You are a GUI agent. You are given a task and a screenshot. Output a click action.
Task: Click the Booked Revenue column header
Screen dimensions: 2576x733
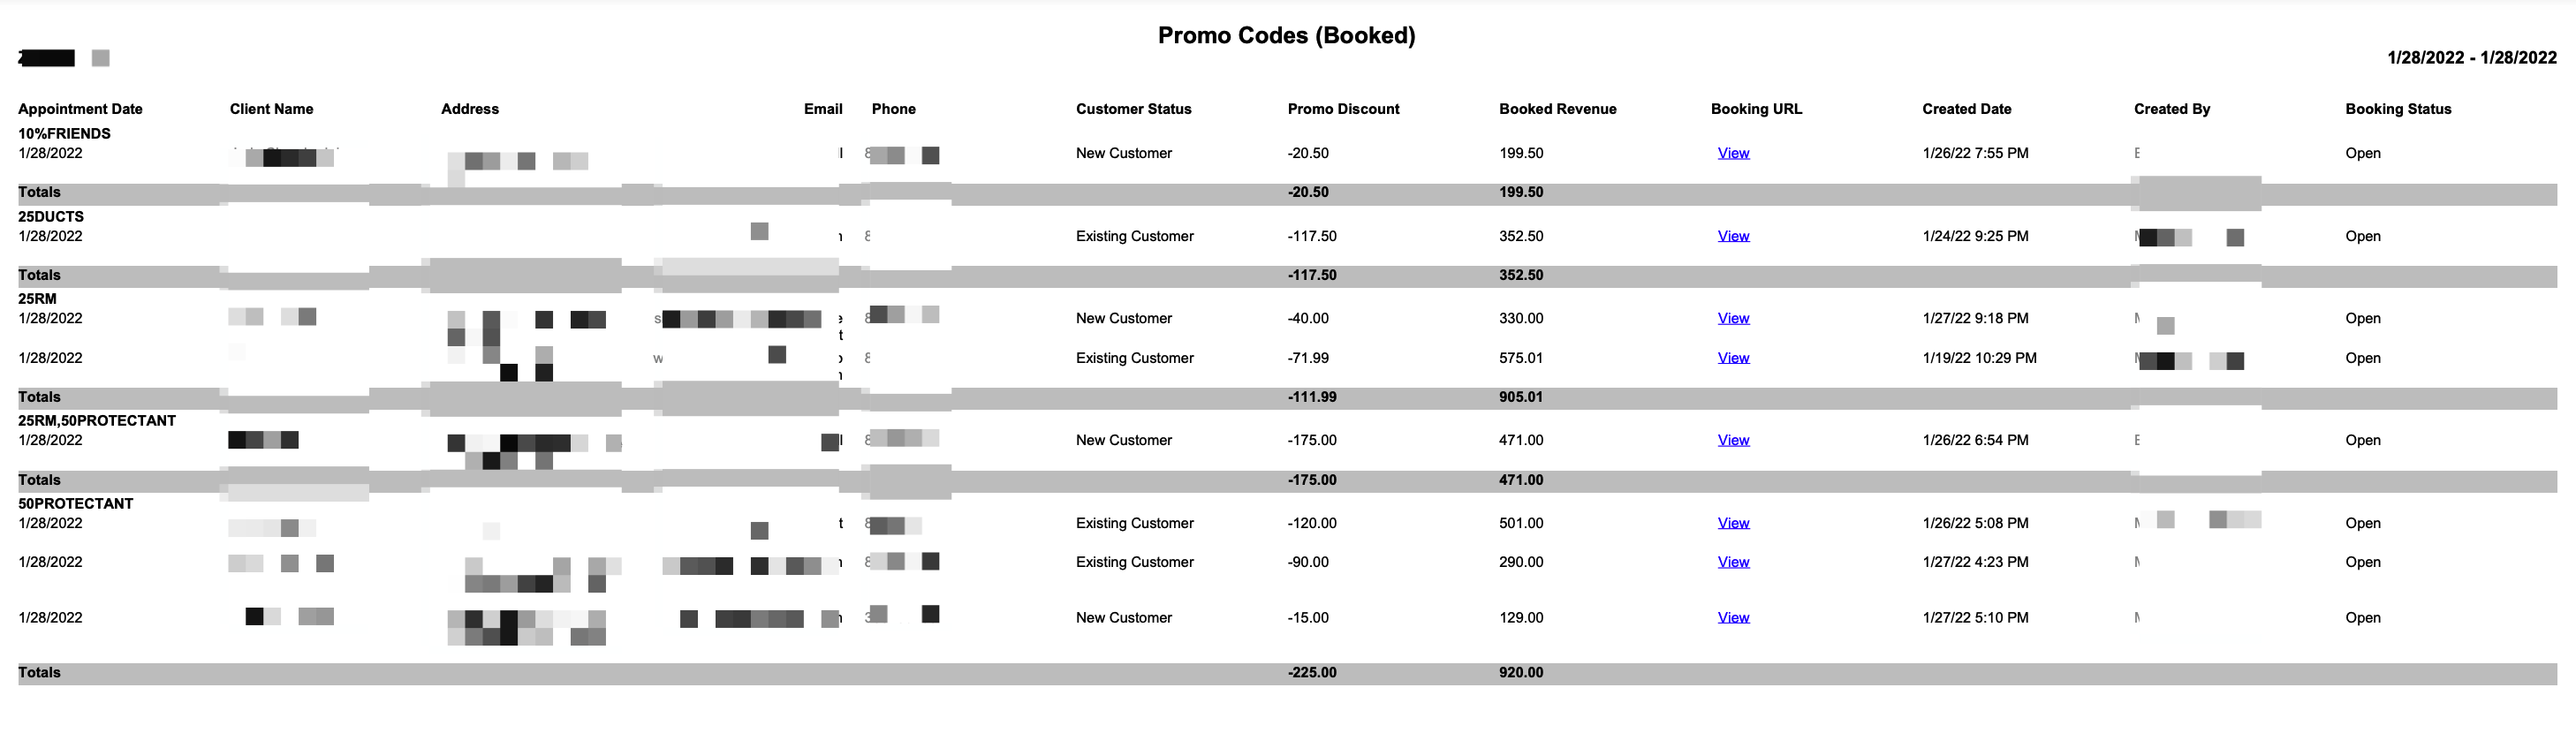tap(1557, 109)
